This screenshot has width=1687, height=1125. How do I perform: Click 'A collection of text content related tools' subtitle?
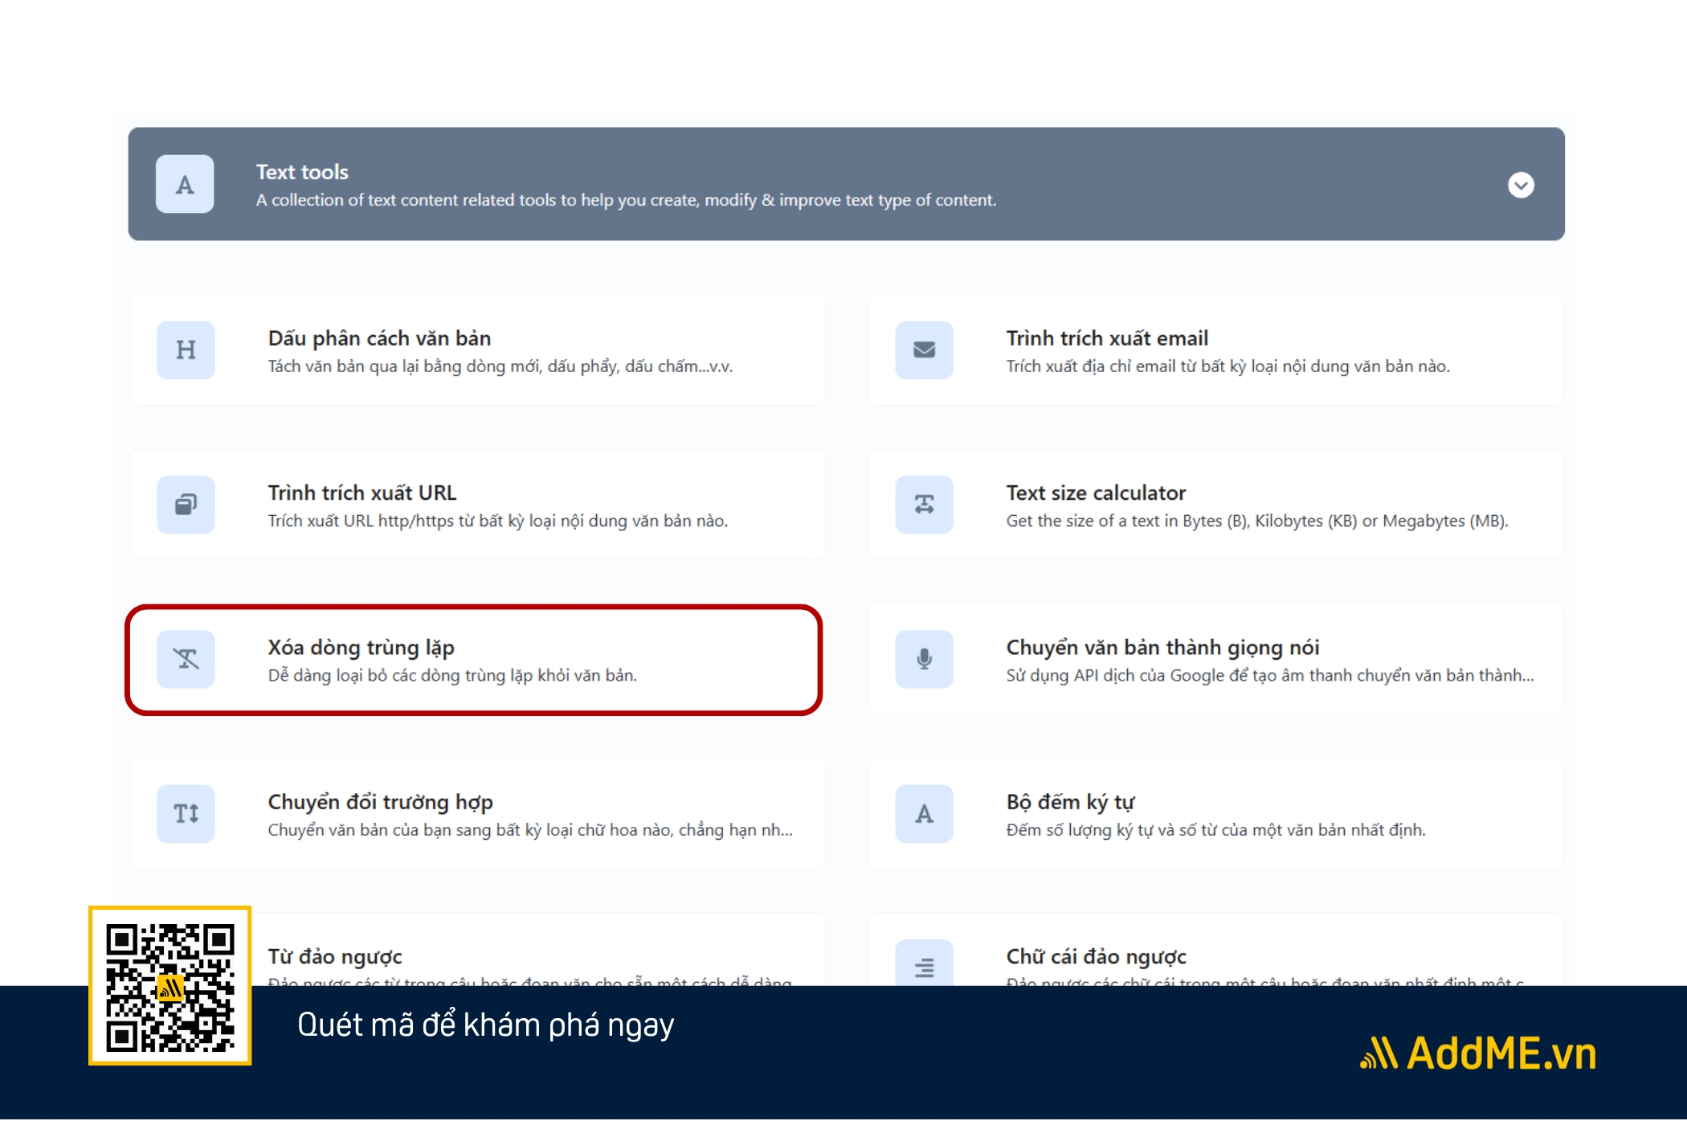626,200
